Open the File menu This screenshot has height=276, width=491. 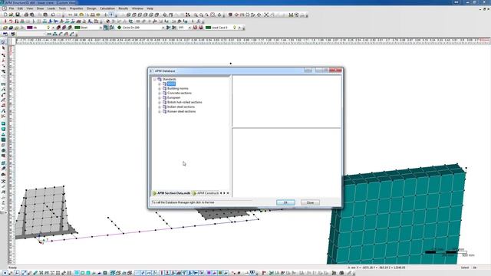[12, 8]
